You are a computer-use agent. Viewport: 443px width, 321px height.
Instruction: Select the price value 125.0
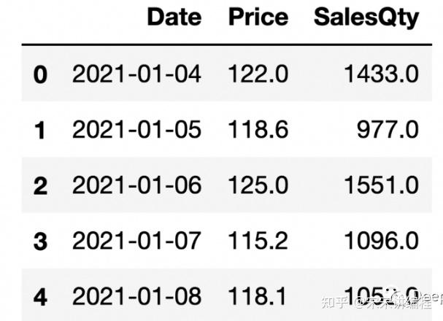click(258, 185)
